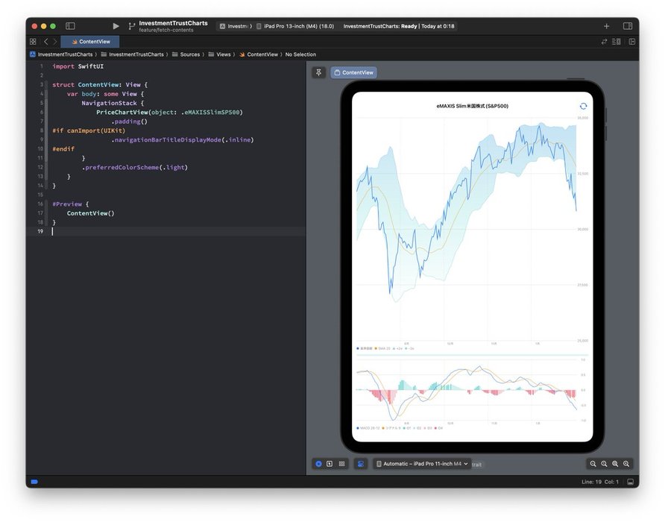Add an editor on the right
This screenshot has height=522, width=665.
click(632, 42)
